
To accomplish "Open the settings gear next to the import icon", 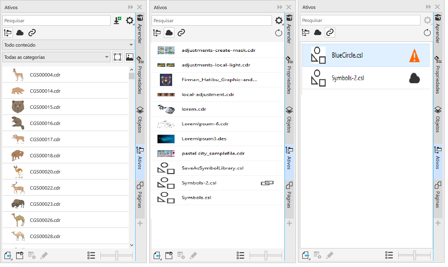I will (x=130, y=20).
